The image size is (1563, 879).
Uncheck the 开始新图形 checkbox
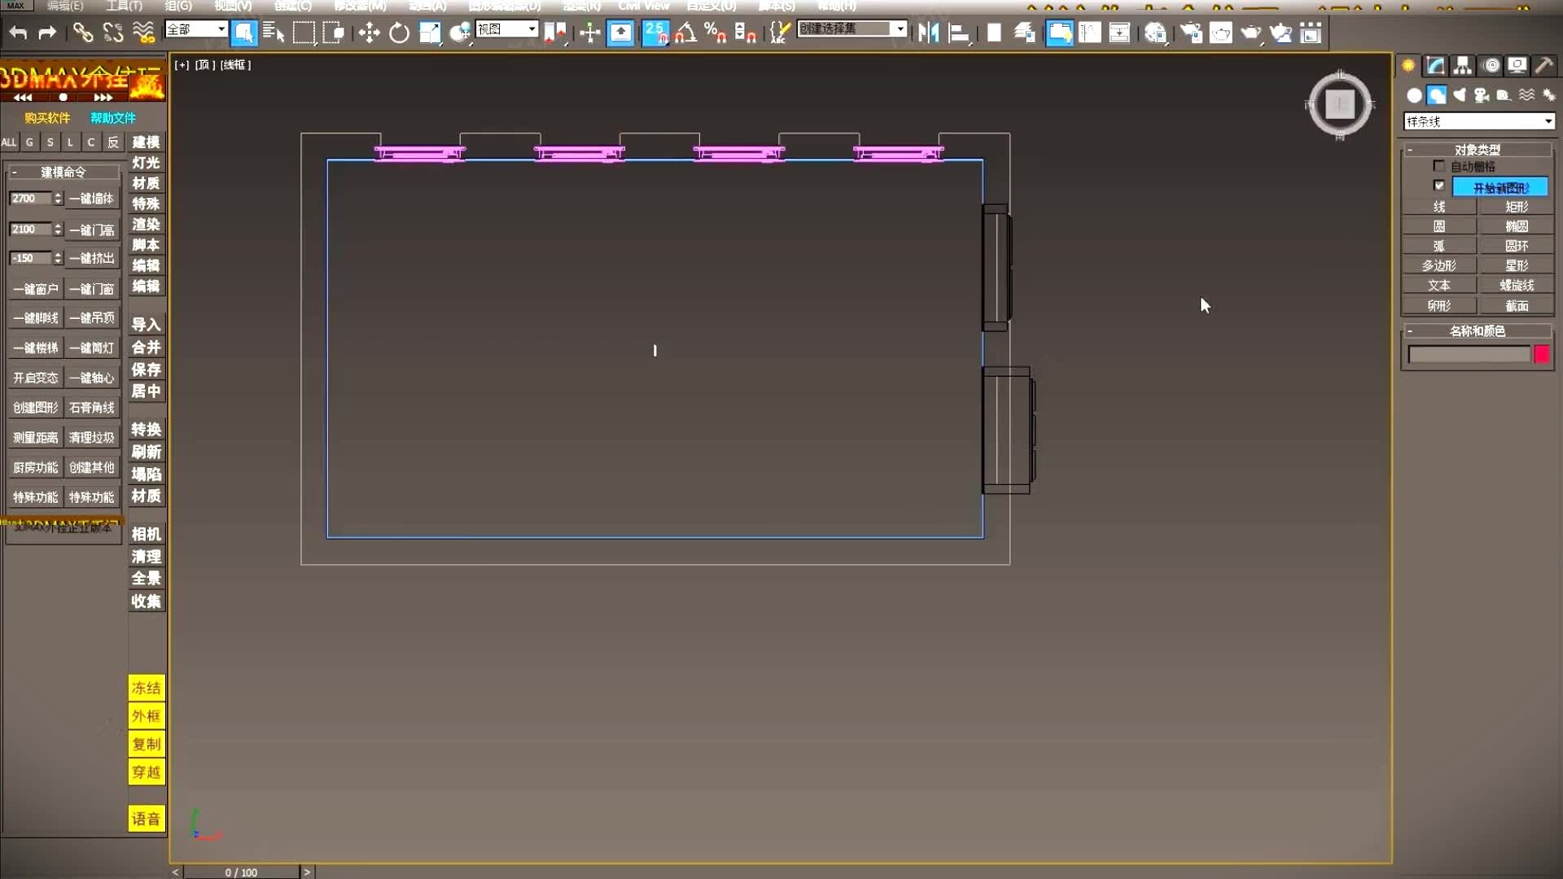coord(1438,186)
